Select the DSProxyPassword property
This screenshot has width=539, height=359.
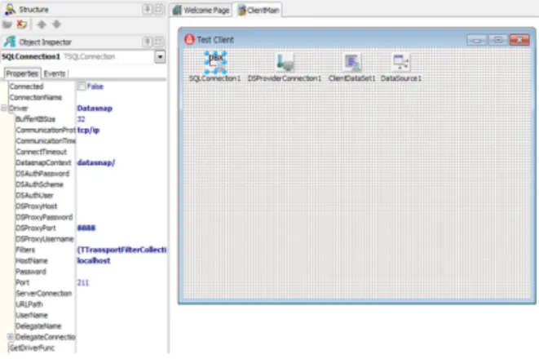tap(44, 217)
